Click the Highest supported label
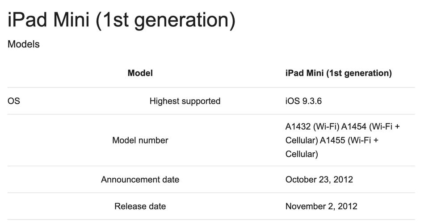 [185, 101]
